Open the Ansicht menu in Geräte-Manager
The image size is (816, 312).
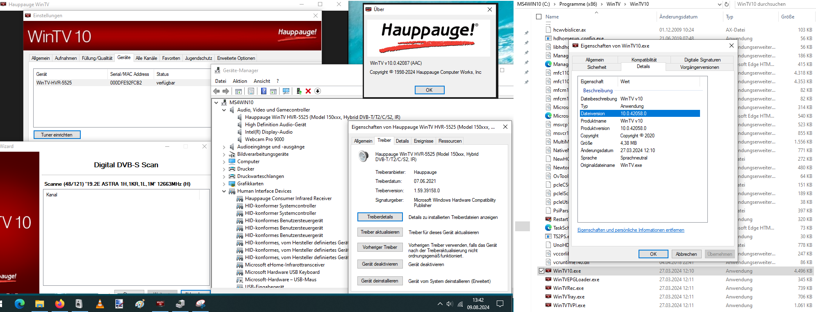pyautogui.click(x=262, y=81)
